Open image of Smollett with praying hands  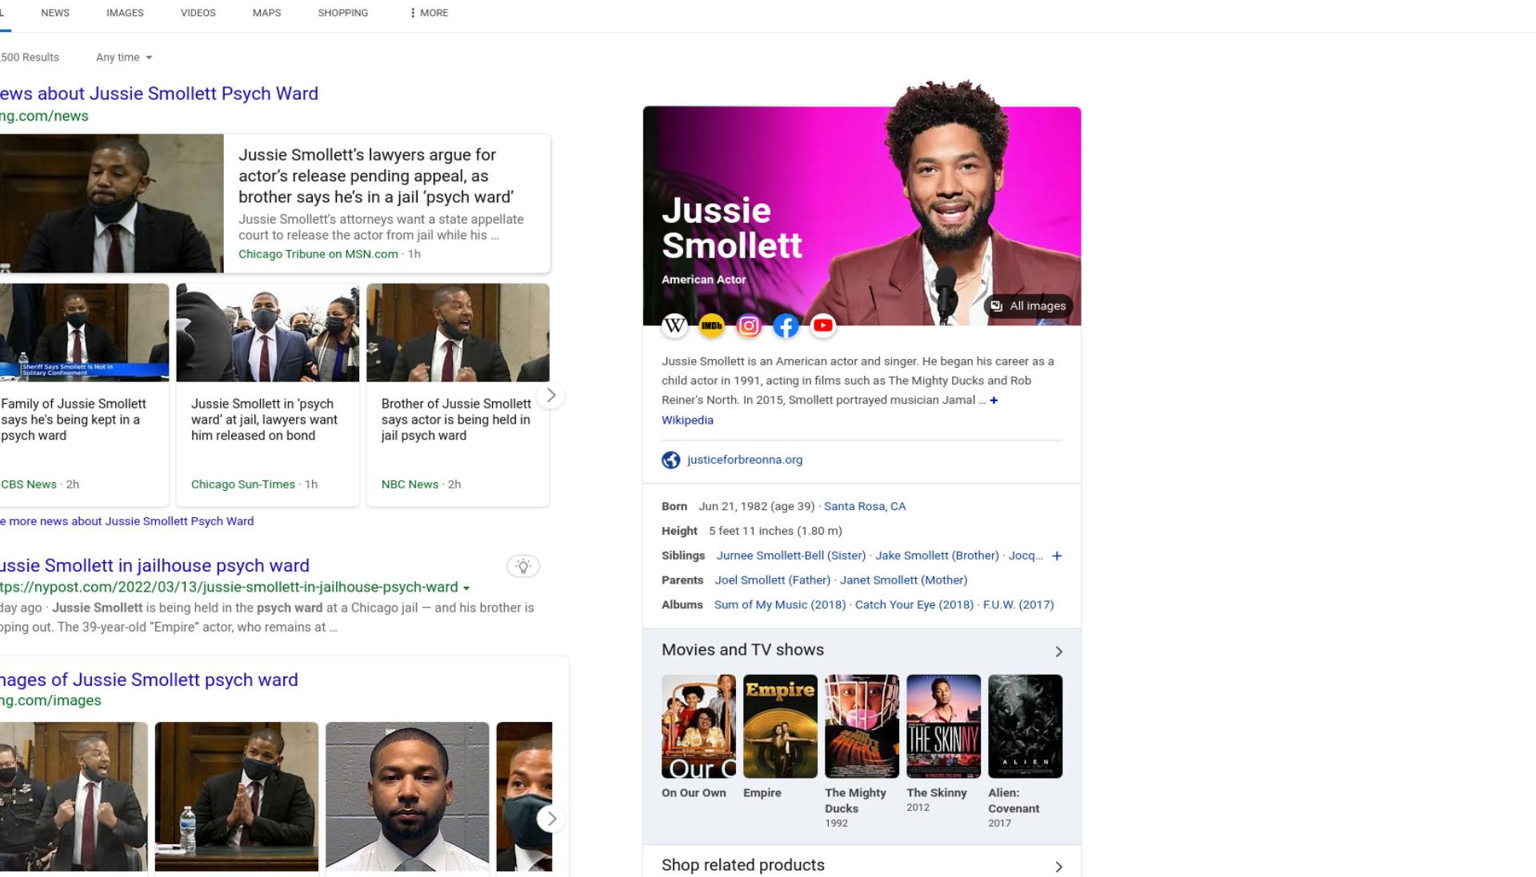(x=237, y=796)
